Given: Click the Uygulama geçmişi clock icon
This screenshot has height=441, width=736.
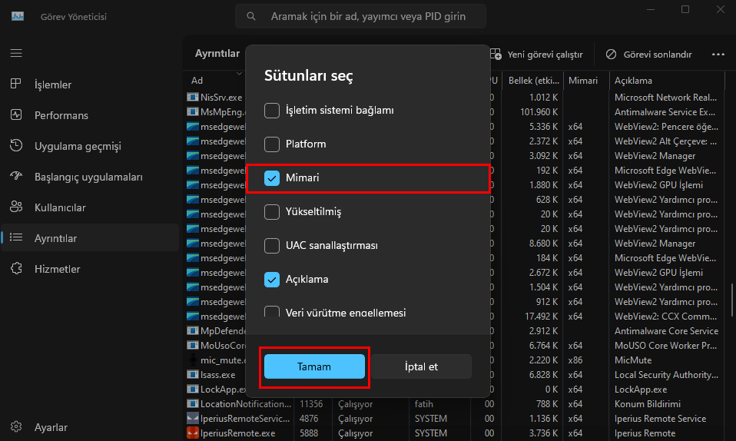Looking at the screenshot, I should [x=16, y=145].
